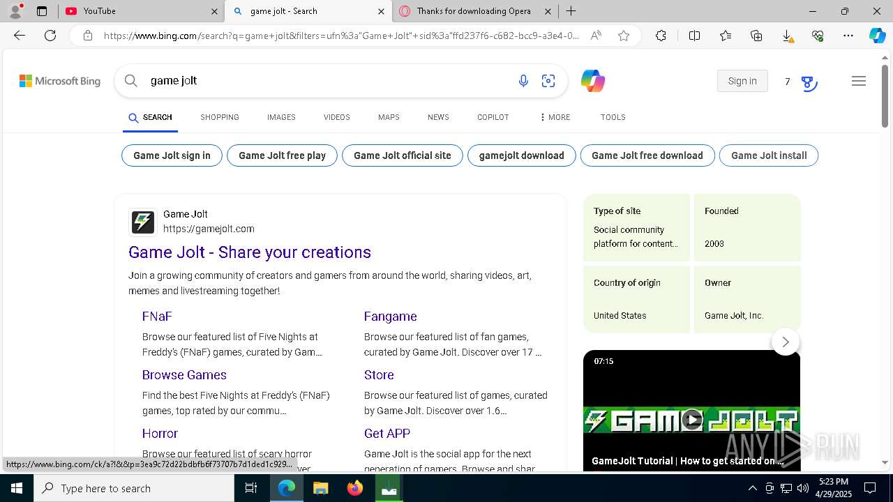This screenshot has height=502, width=893.
Task: Close the YouTube tab
Action: 214,11
